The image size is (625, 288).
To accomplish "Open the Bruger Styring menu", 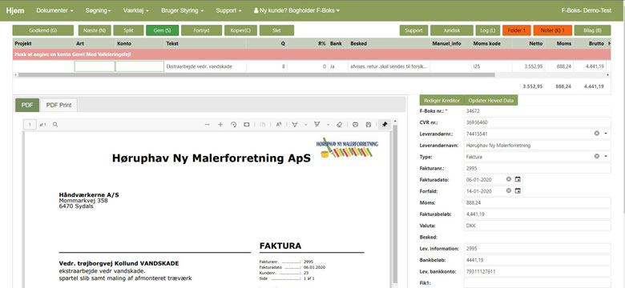I will coord(182,10).
